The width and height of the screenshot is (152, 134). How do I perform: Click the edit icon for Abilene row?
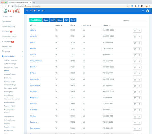135,31
